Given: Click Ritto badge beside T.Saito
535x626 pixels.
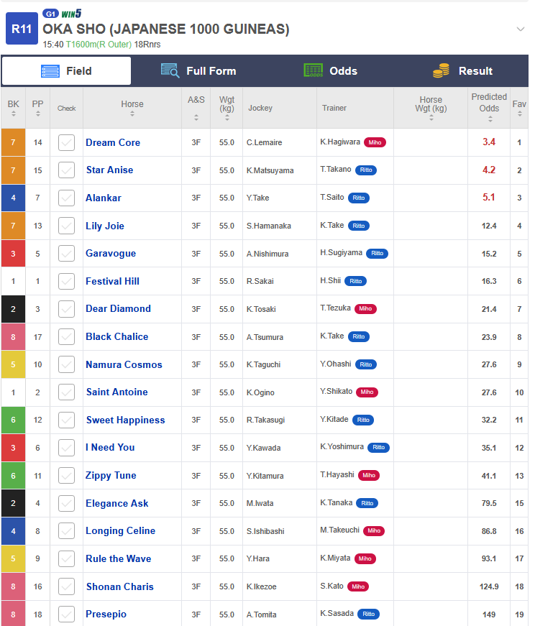Looking at the screenshot, I should (359, 198).
